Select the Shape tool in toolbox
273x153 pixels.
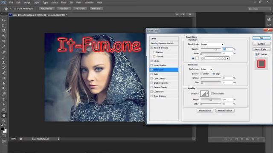click(4, 110)
